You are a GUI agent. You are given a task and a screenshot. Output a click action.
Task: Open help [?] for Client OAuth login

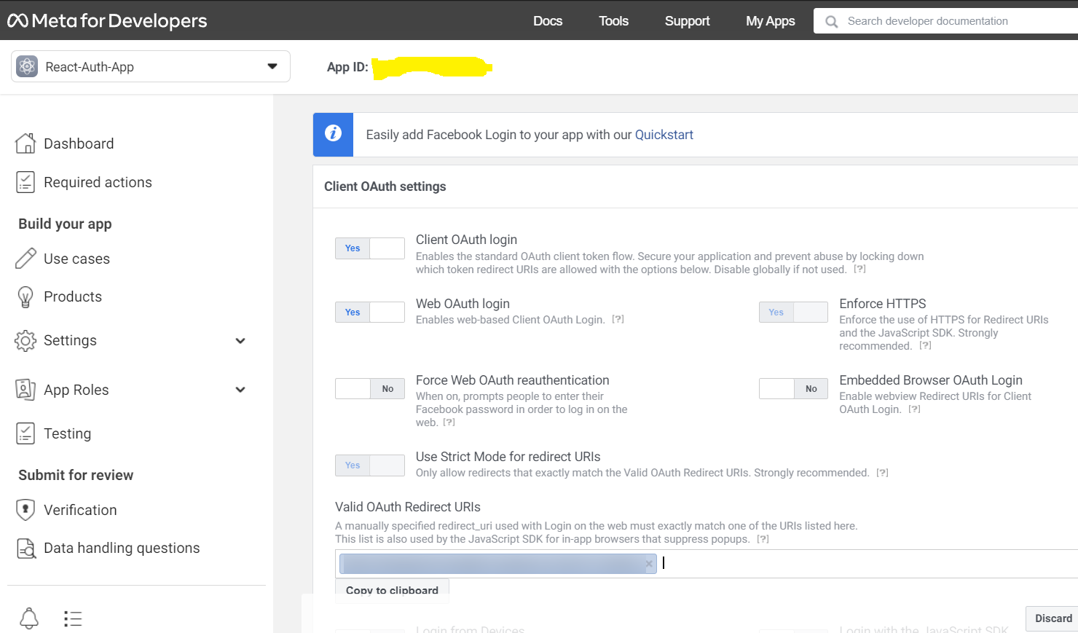[860, 270]
